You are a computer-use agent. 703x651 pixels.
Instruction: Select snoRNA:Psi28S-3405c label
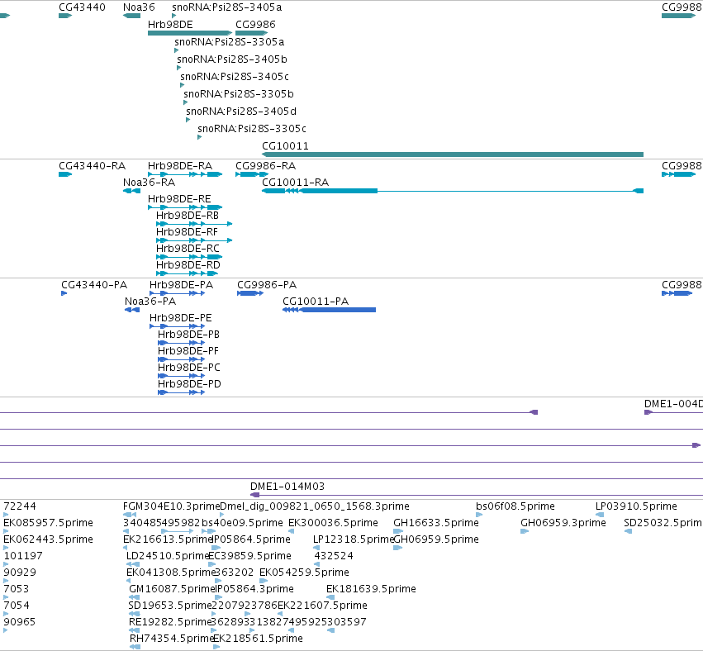tap(235, 77)
